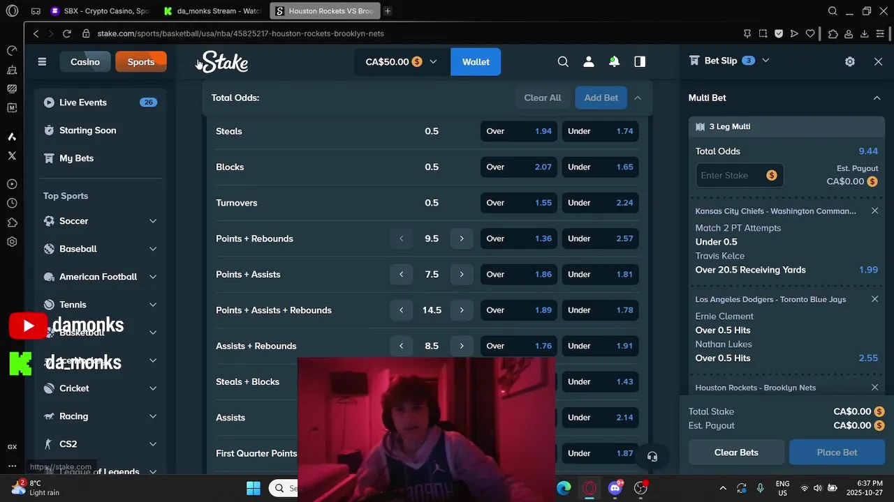This screenshot has width=894, height=502.
Task: Open GX Cleaner in Opera sidebar
Action: (12, 70)
